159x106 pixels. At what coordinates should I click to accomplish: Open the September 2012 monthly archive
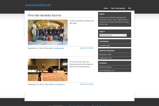click(x=105, y=58)
